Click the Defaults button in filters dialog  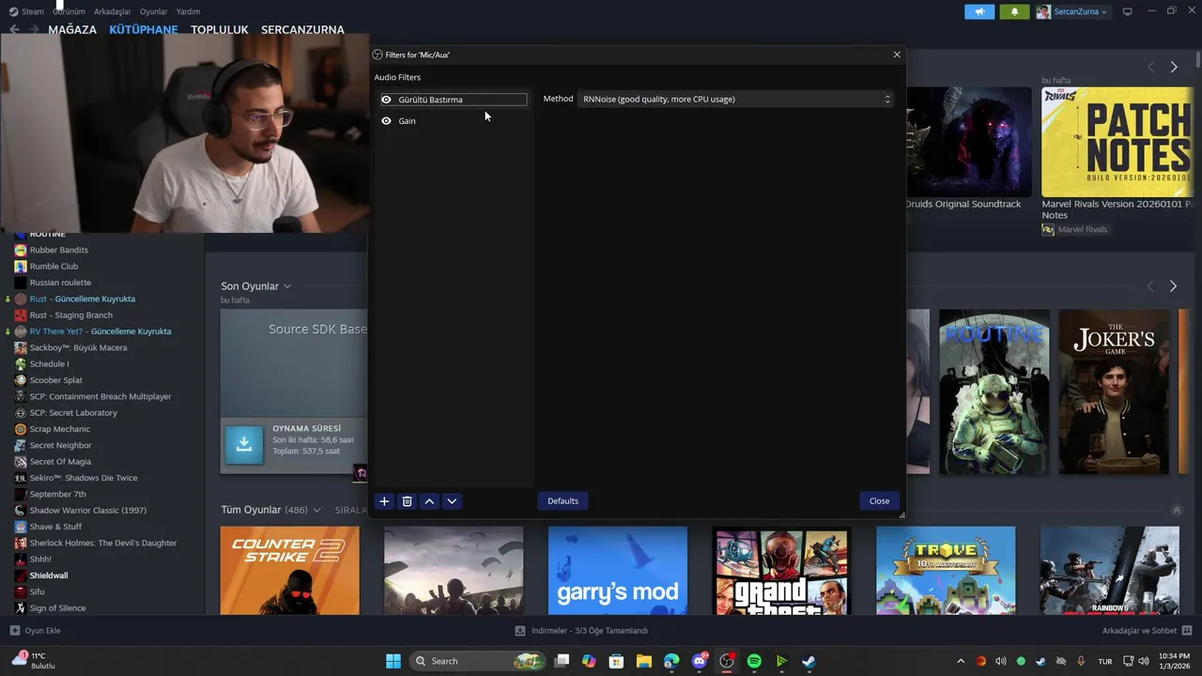coord(562,501)
